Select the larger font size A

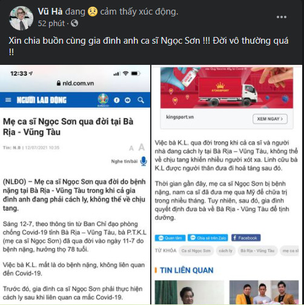[x=142, y=147]
